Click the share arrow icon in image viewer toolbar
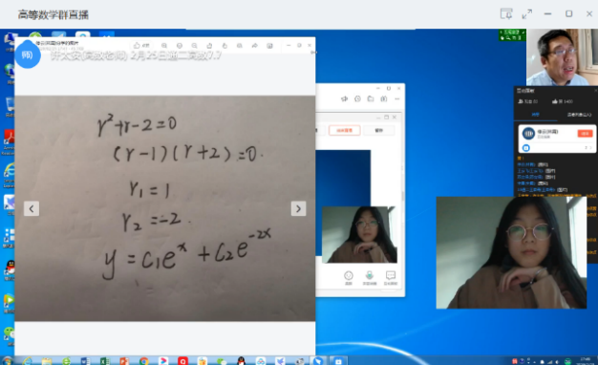 [x=255, y=46]
